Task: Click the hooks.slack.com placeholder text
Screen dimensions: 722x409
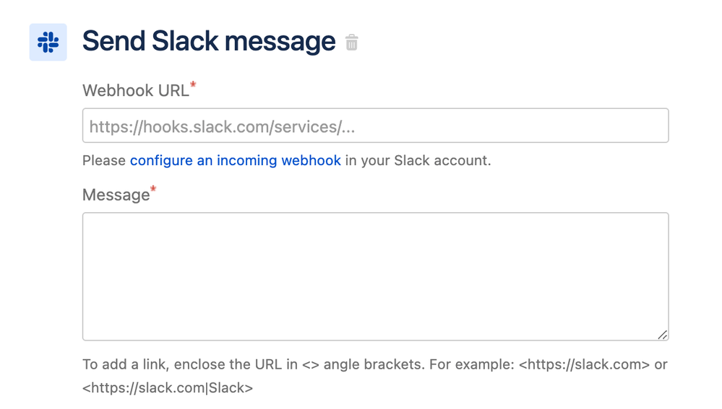Action: pyautogui.click(x=222, y=127)
